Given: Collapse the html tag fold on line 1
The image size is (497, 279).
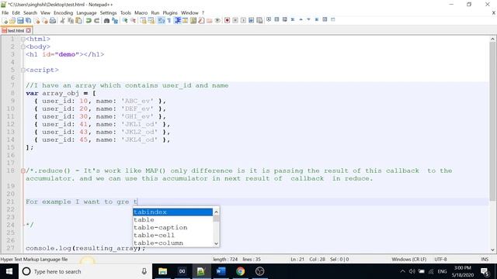Looking at the screenshot, I should 23,39.
